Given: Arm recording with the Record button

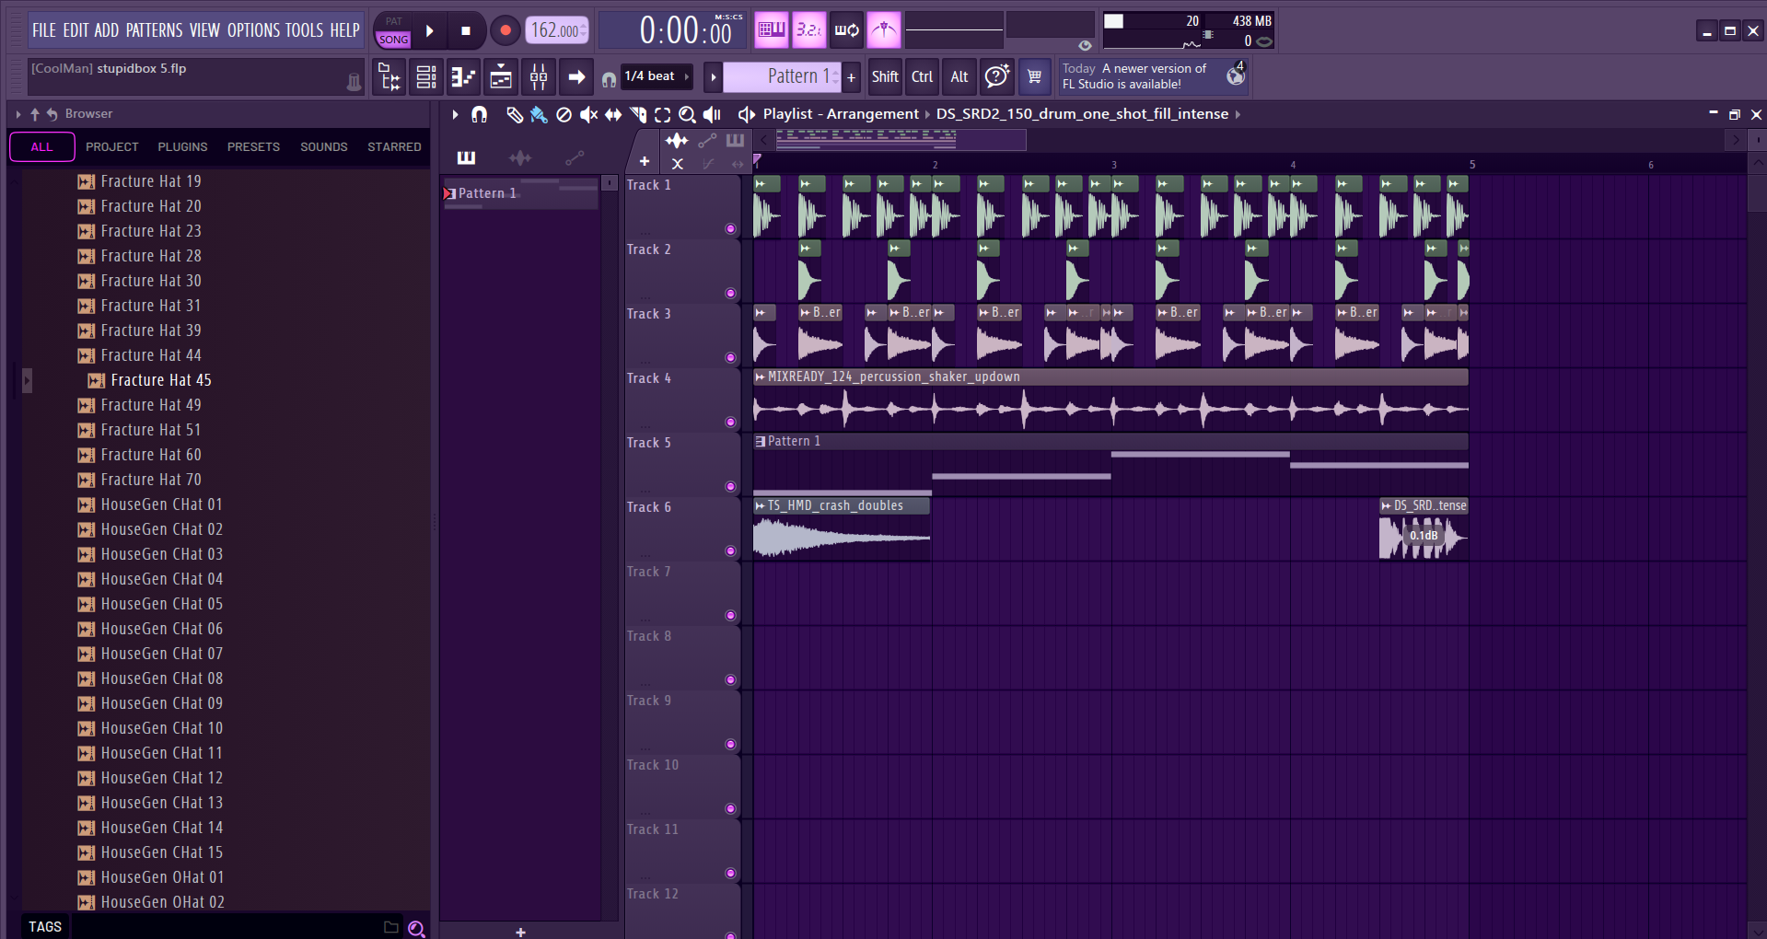Looking at the screenshot, I should point(505,30).
